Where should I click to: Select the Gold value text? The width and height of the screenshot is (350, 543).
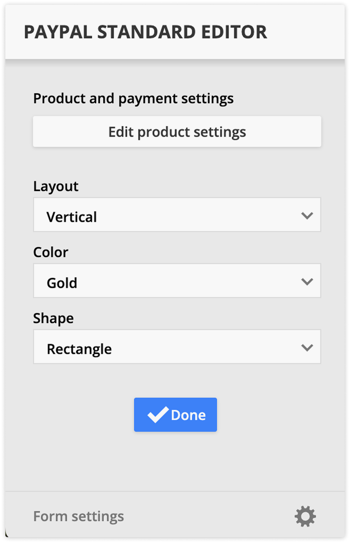(62, 283)
